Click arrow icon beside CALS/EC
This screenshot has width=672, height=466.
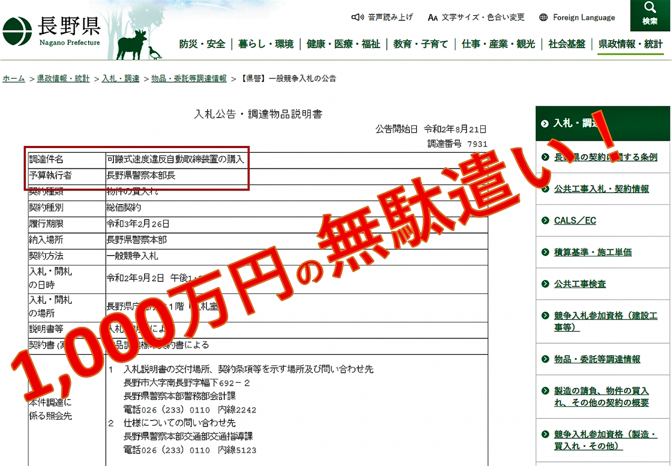[545, 220]
